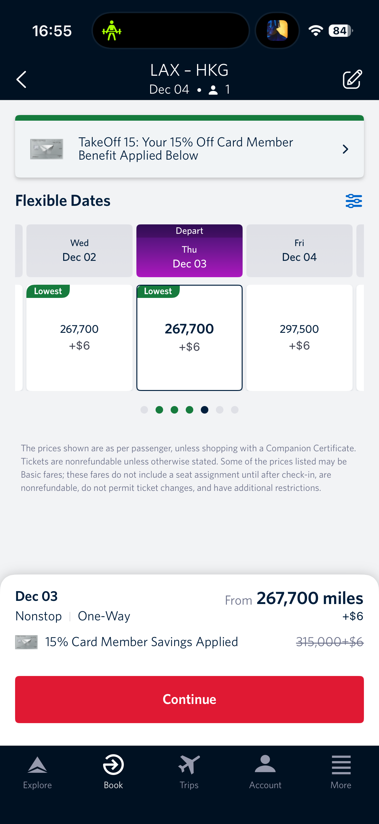Select the Fri Dec 04 date tab

click(x=299, y=250)
